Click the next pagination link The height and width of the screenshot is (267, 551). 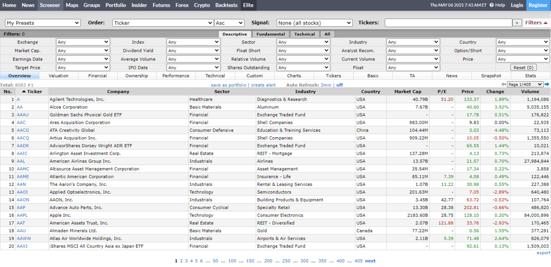tap(370, 261)
